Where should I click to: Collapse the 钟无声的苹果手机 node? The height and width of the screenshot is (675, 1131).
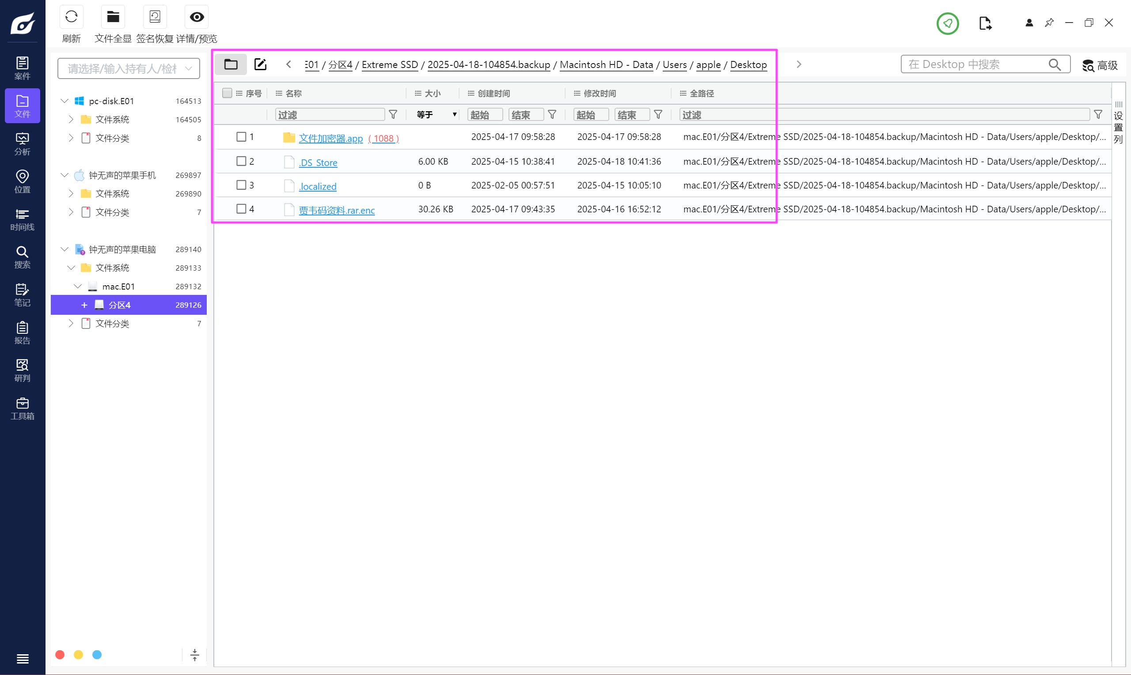(x=65, y=175)
